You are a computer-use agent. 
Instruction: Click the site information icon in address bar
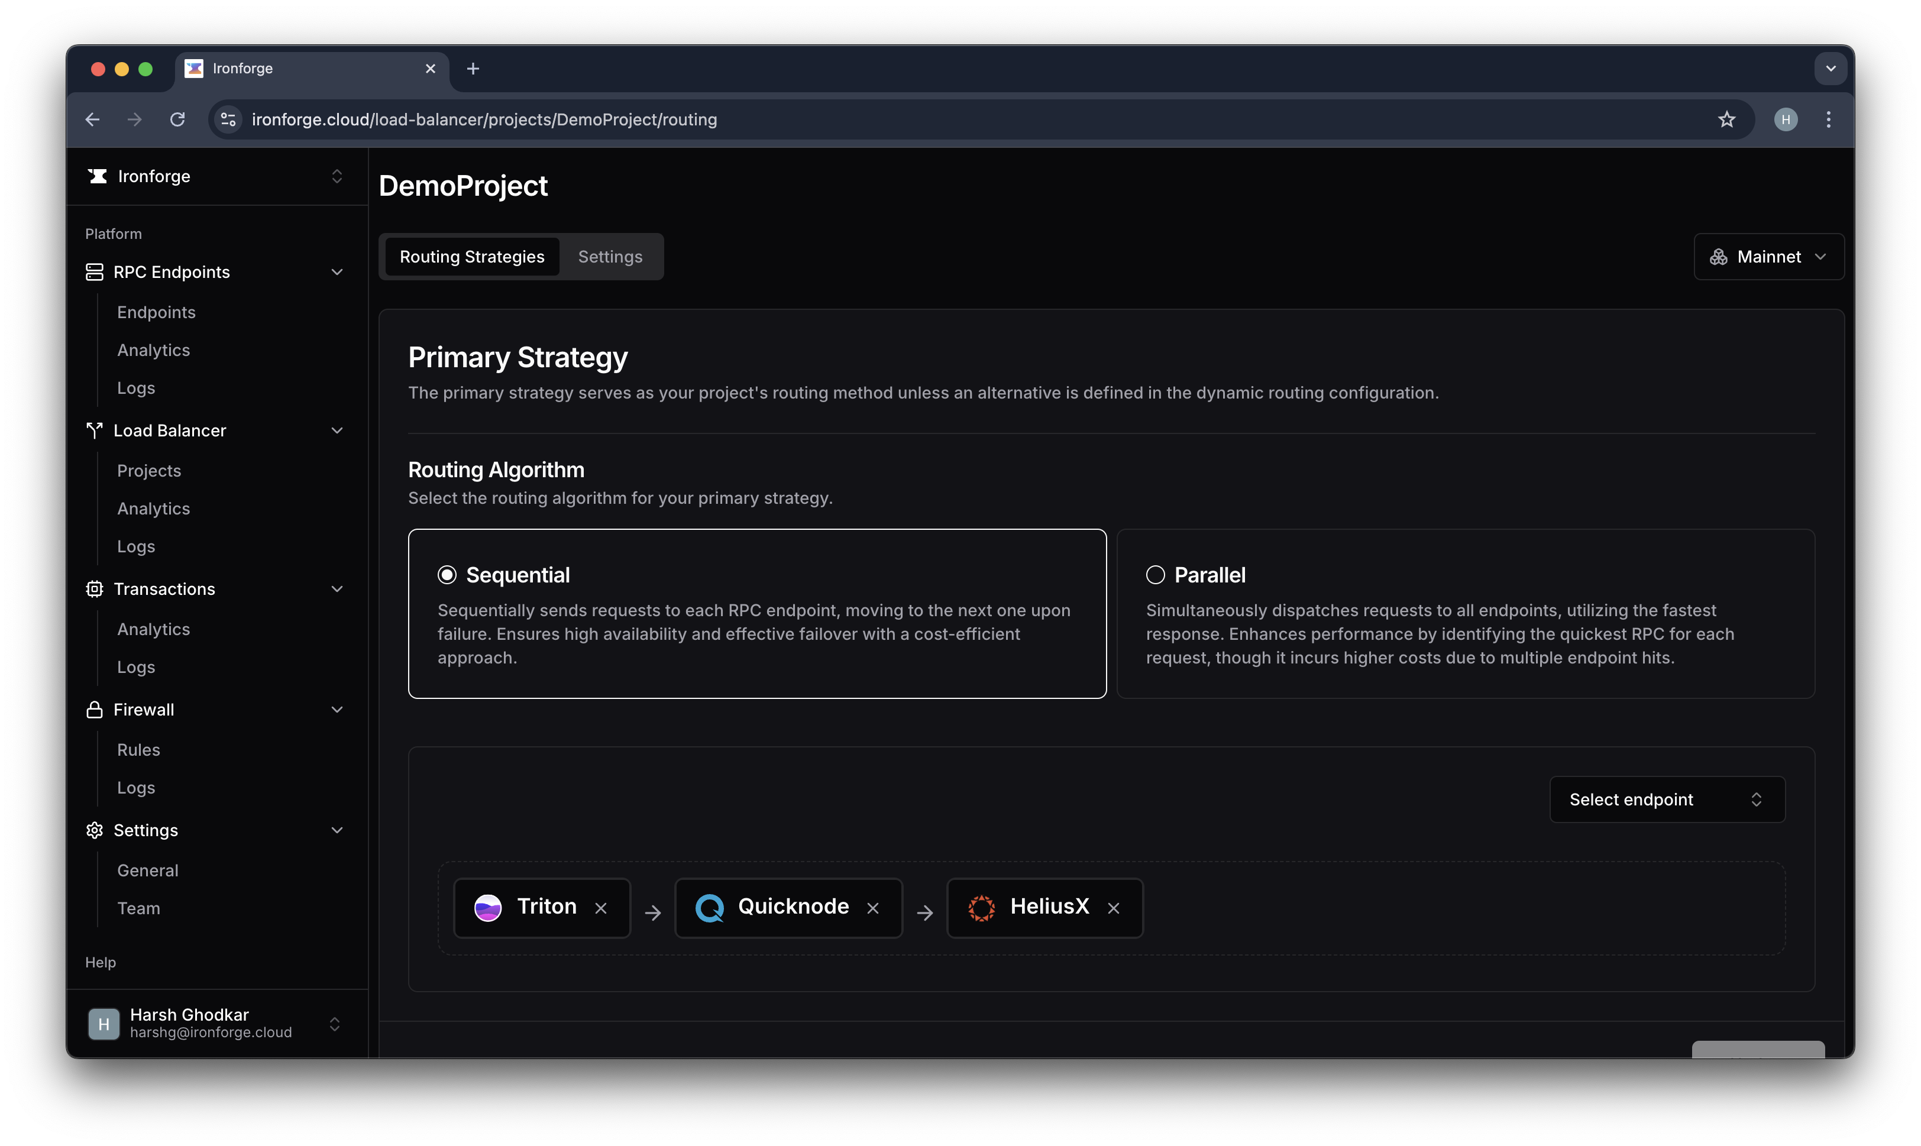pyautogui.click(x=228, y=119)
